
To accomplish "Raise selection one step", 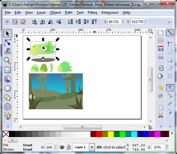I will tap(86, 22).
